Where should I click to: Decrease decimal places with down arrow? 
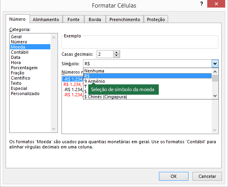pyautogui.click(x=116, y=56)
